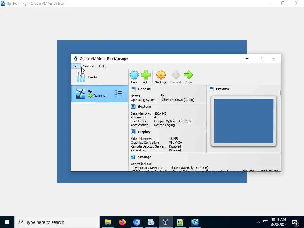
Task: Click Graphics Controller value VBoxVGA
Action: (x=175, y=142)
